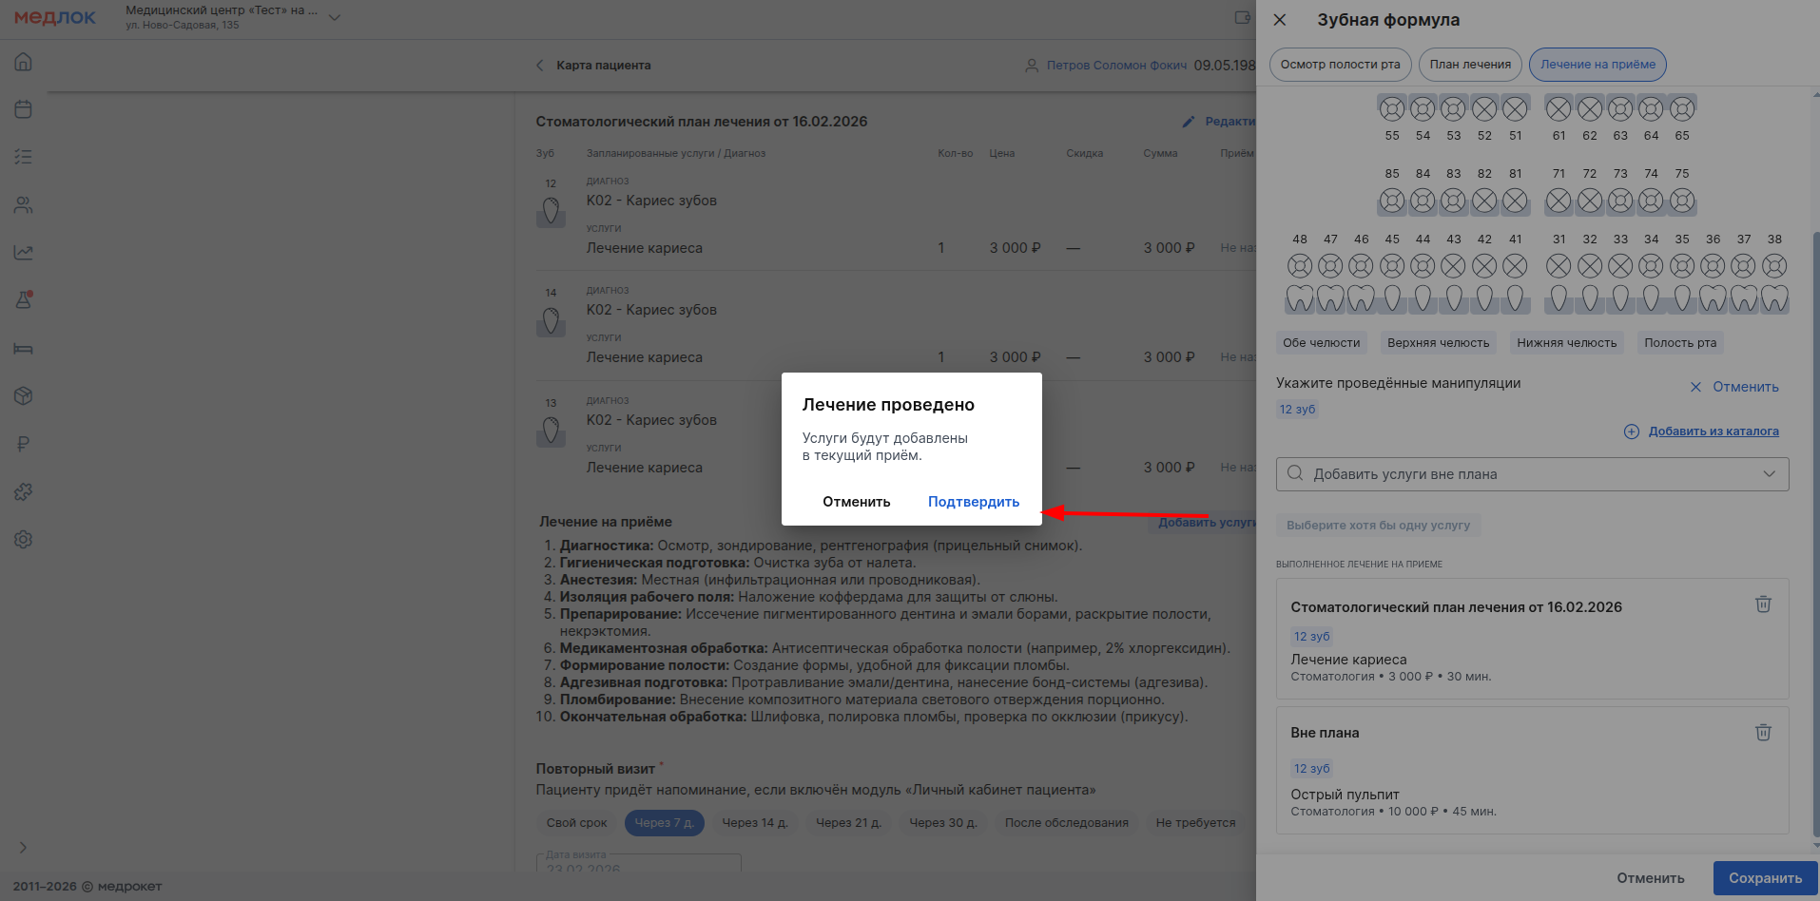Select the Верхняя челюсть toggle

click(x=1438, y=343)
